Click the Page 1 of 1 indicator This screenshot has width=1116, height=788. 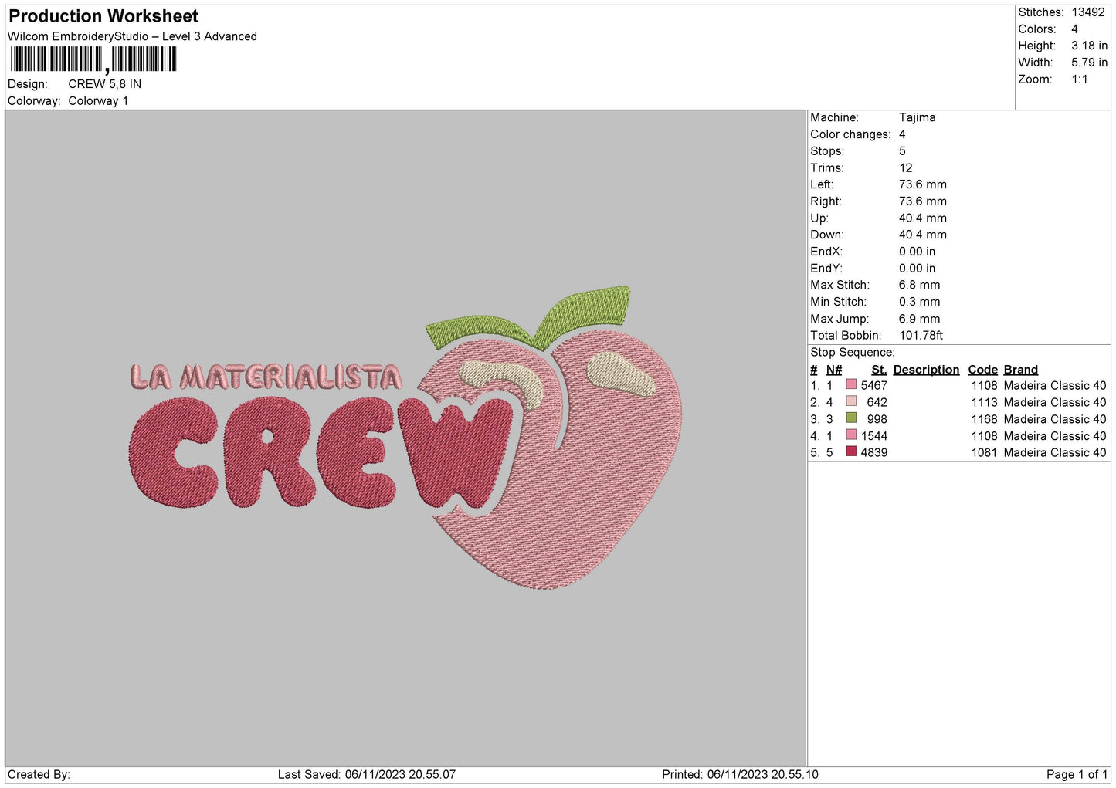1077,775
